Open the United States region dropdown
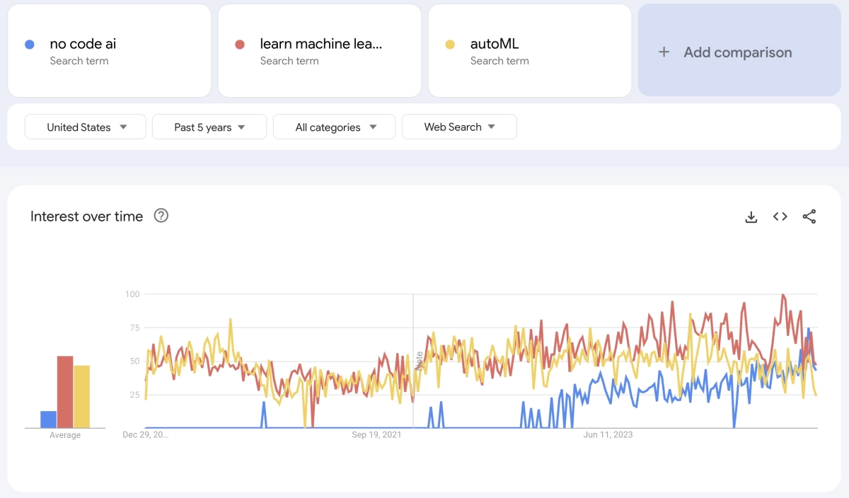Viewport: 849px width, 498px height. coord(85,127)
